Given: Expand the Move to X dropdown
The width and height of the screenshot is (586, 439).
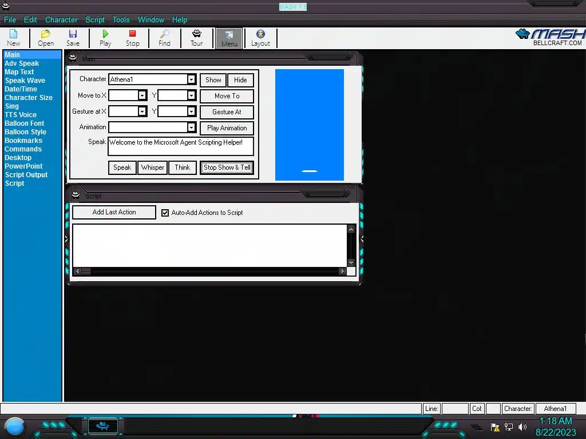Looking at the screenshot, I should [x=142, y=95].
